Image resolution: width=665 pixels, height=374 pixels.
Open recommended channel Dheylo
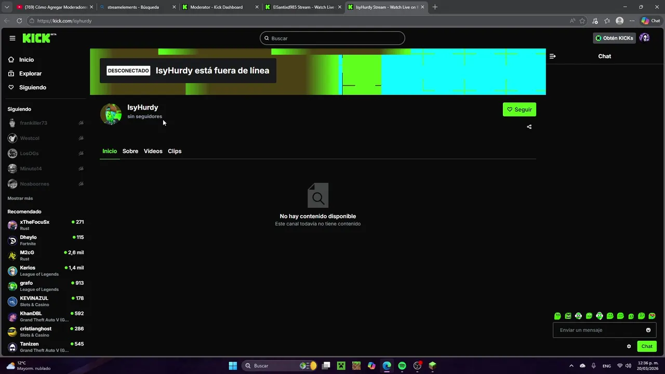pos(46,240)
